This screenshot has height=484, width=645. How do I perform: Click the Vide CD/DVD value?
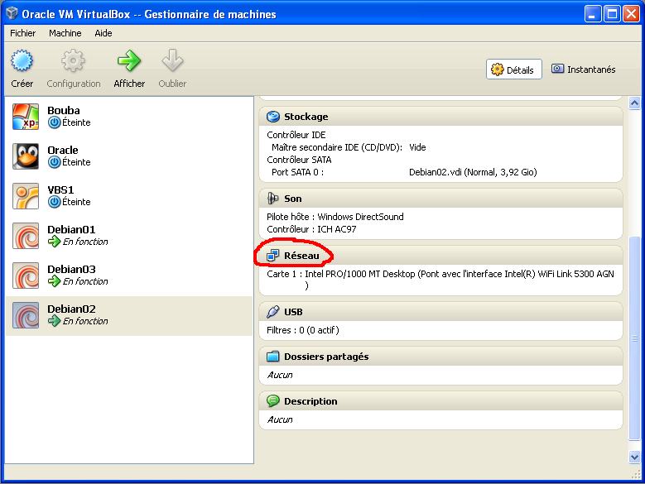(x=417, y=147)
